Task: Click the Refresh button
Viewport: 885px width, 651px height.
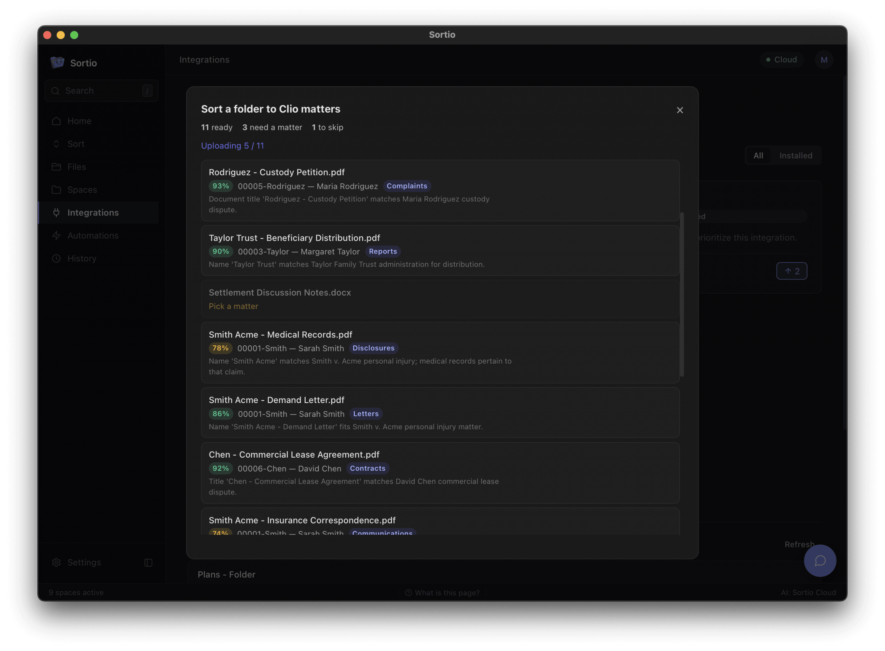Action: 799,544
